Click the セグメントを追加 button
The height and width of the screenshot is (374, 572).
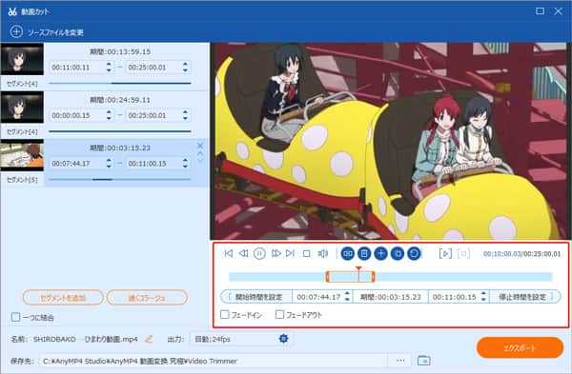(x=63, y=298)
